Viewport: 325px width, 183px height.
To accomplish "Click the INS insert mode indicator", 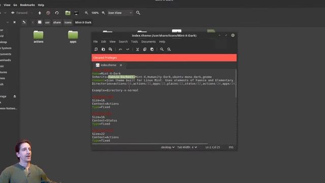I will point(231,147).
